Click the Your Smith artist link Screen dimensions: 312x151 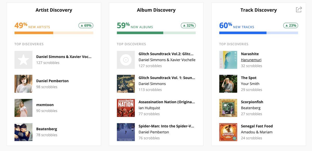(250, 84)
